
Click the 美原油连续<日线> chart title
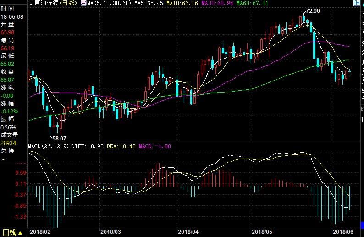point(52,3)
